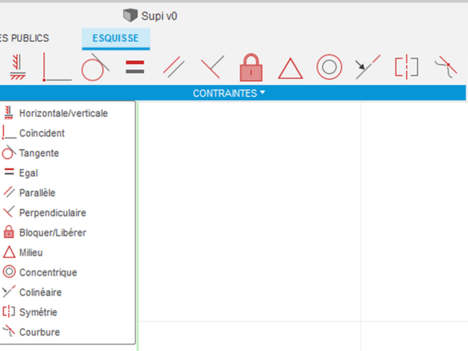Screen dimensions: 468x351
Task: Apply the Equal constraint from the toolbar
Action: 135,68
